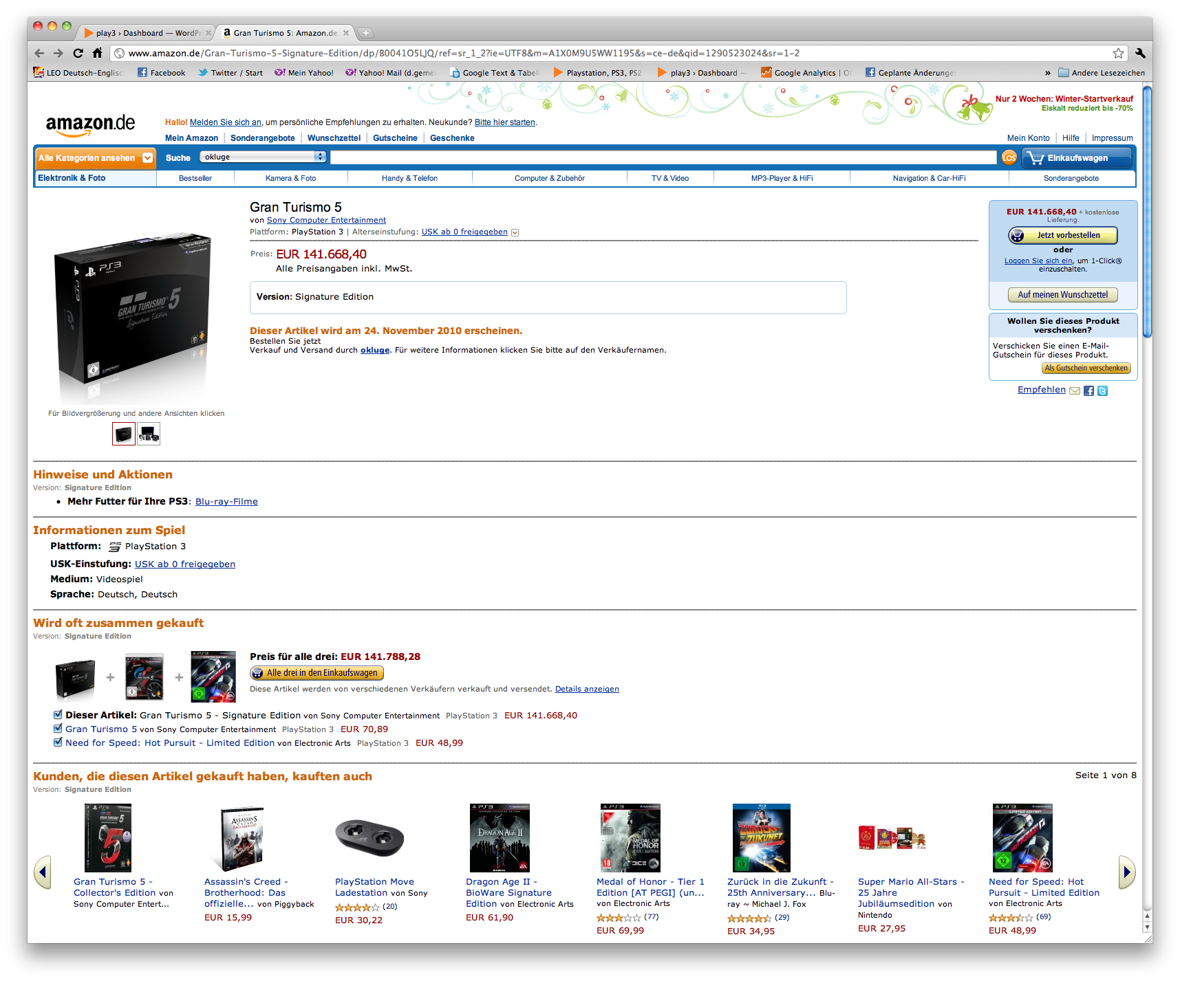Go forward with browser forward arrow
This screenshot has width=1180, height=981.
click(x=58, y=53)
